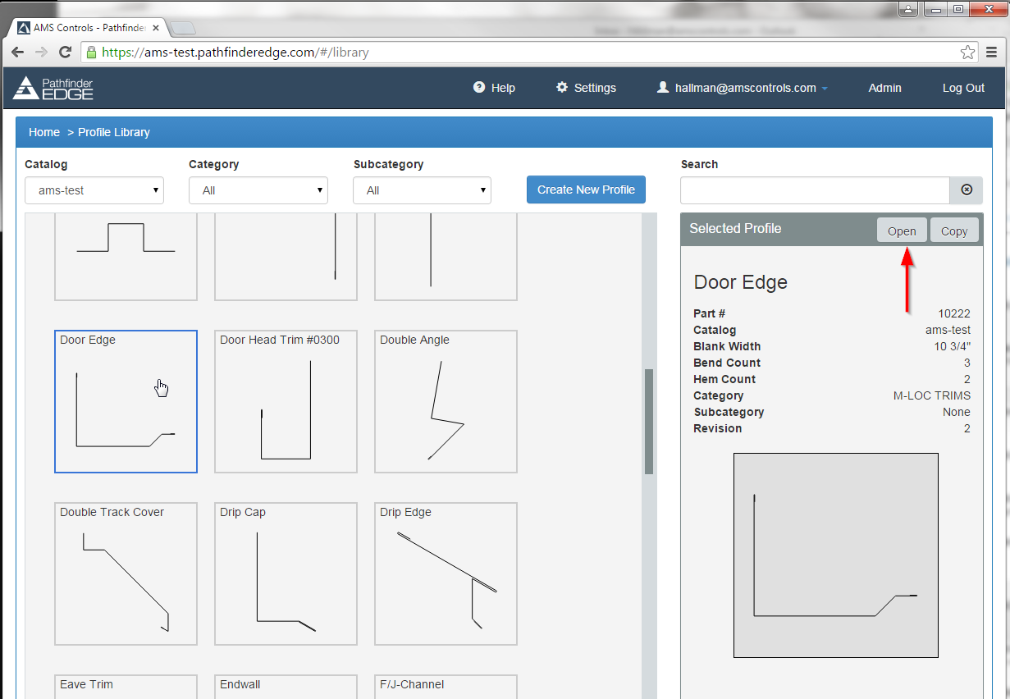The width and height of the screenshot is (1010, 699).
Task: Click the Revision label
Action: tap(717, 428)
